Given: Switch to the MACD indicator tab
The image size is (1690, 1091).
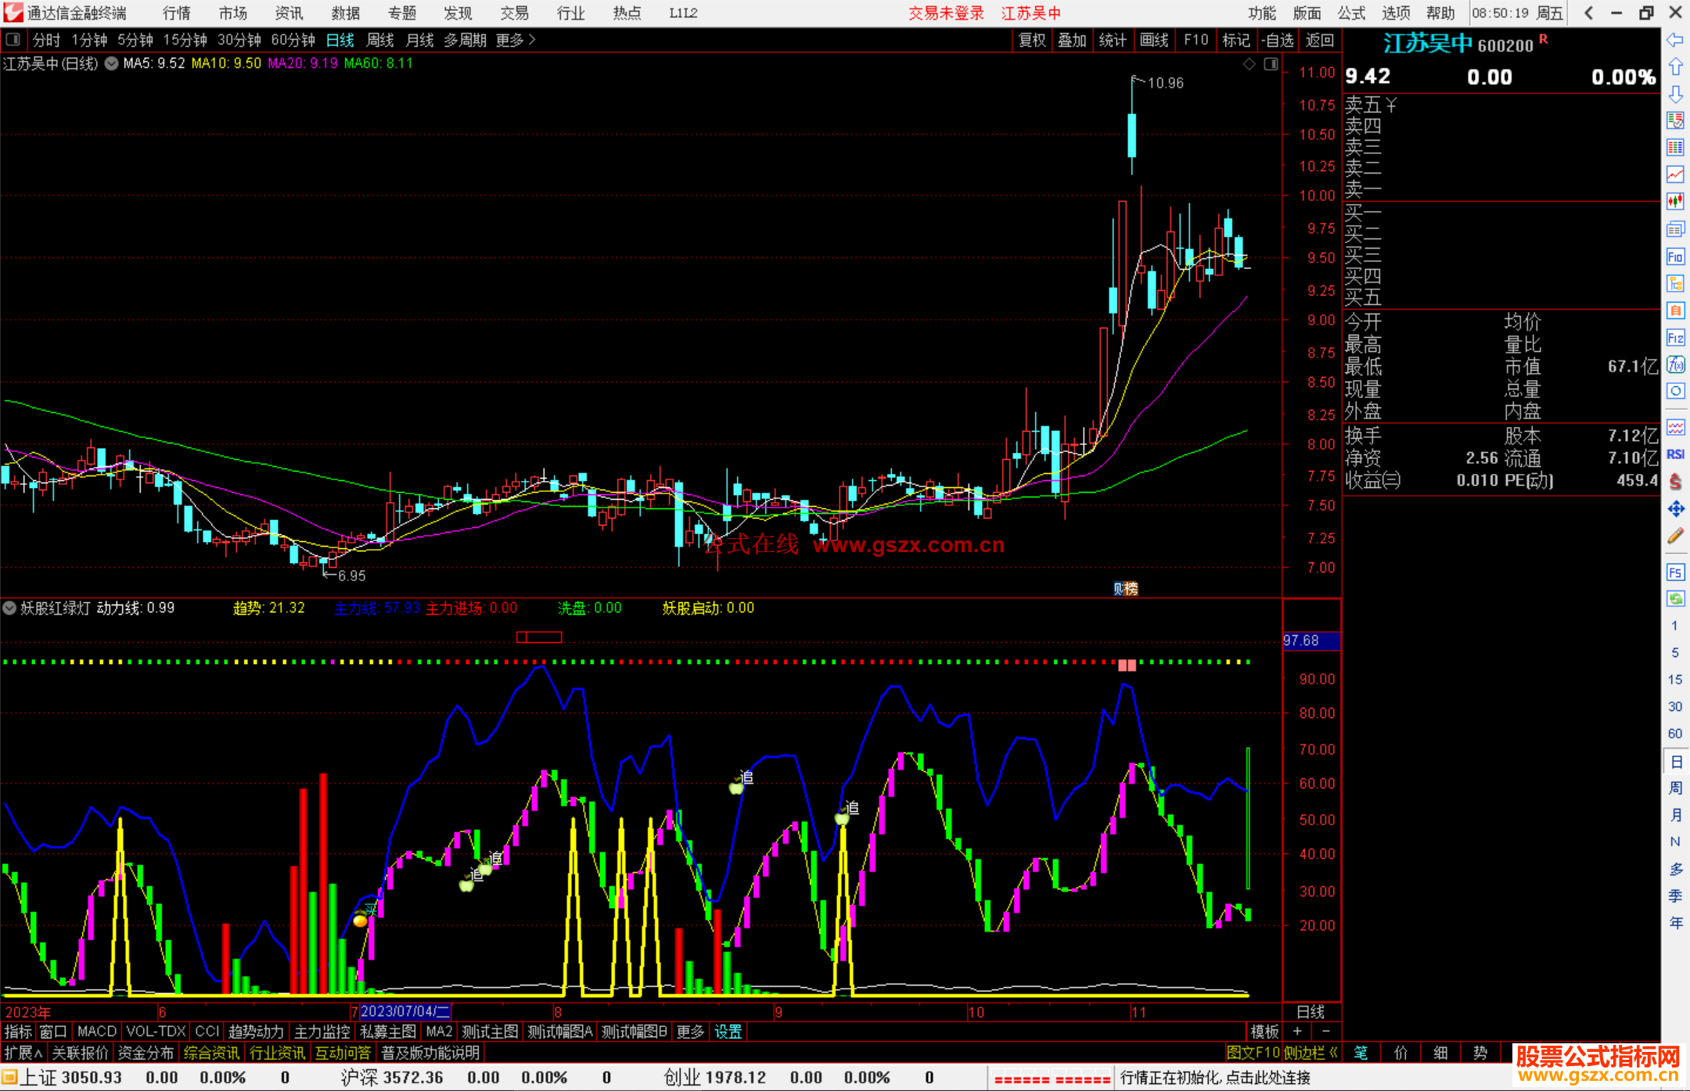Looking at the screenshot, I should pos(96,1032).
